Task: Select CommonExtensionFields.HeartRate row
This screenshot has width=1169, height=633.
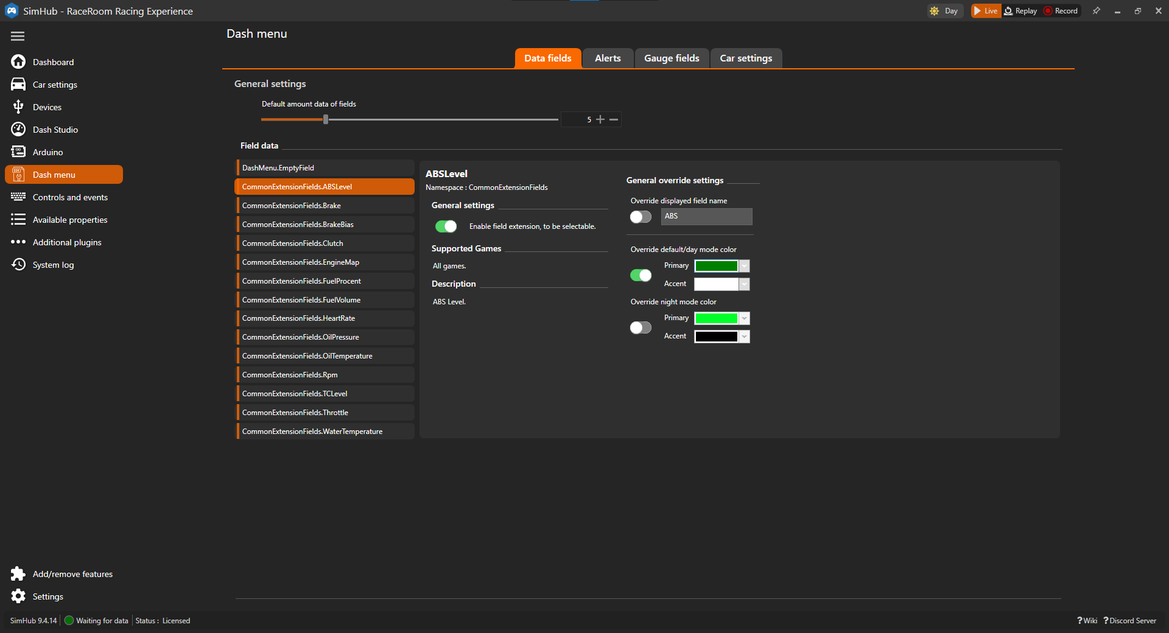Action: (x=325, y=318)
